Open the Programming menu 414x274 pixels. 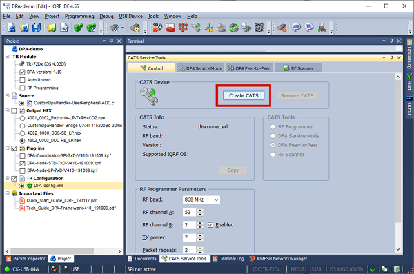pyautogui.click(x=79, y=16)
